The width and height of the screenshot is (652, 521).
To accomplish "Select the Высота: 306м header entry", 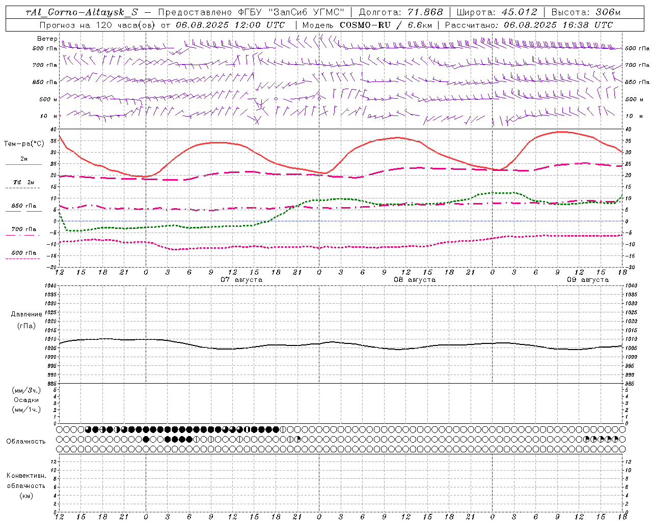I will point(586,12).
